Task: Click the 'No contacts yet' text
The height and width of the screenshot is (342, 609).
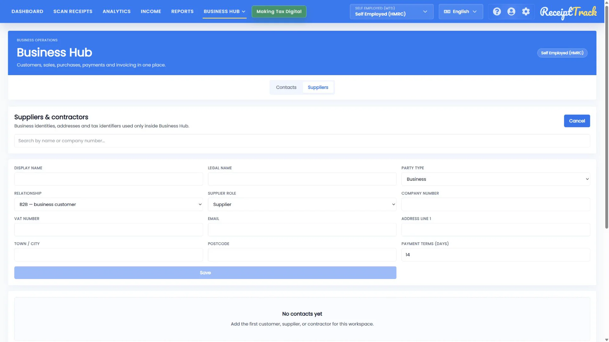Action: [x=302, y=314]
